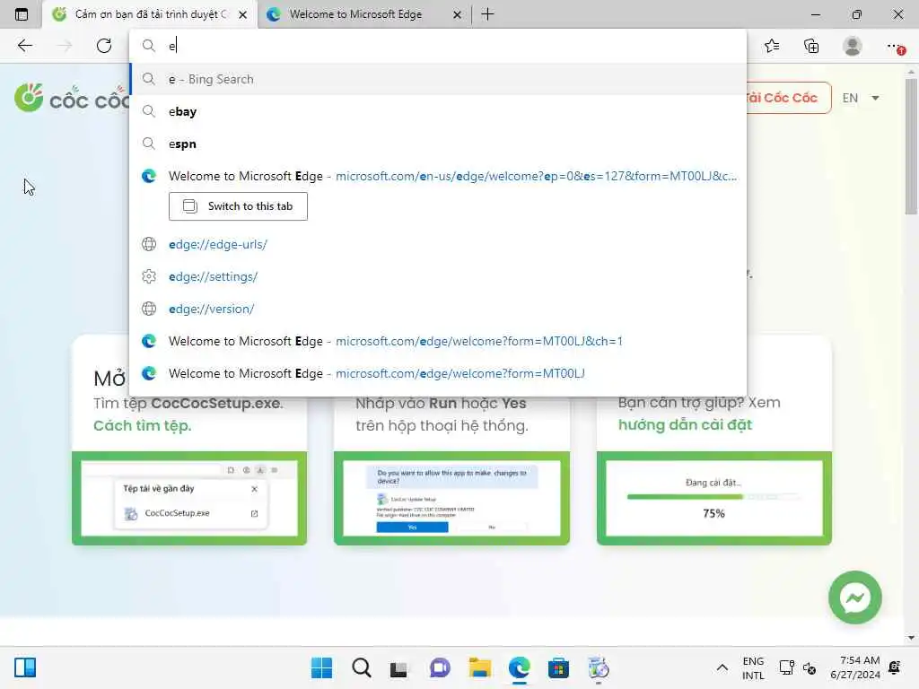Screen dimensions: 919x689
Task: Open the Collections icon
Action: coord(811,46)
